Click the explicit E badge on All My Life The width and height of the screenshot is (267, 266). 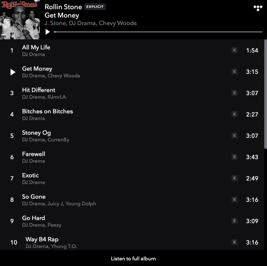[234, 50]
